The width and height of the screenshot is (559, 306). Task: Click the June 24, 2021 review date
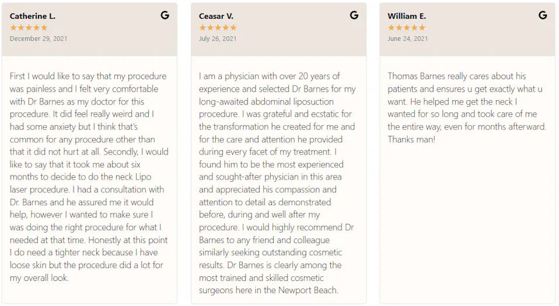(x=408, y=39)
